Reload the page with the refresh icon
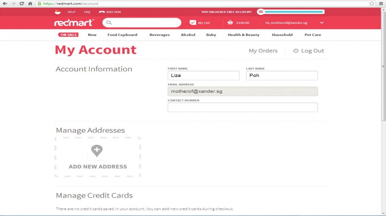Viewport: 386px width, 216px height. pos(21,3)
